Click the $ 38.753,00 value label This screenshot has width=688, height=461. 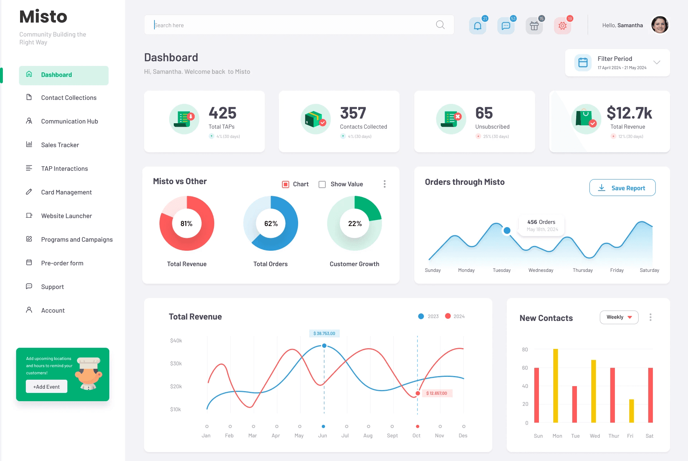point(324,333)
